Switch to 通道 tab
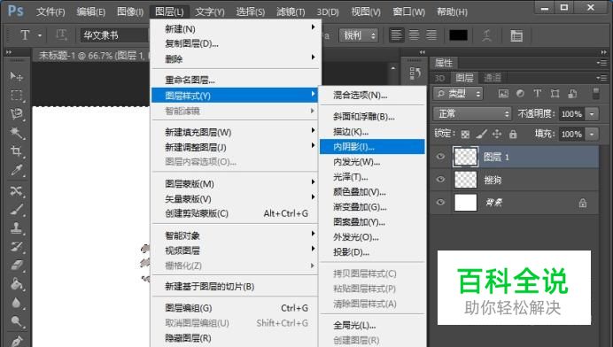This screenshot has height=347, width=613. click(493, 78)
